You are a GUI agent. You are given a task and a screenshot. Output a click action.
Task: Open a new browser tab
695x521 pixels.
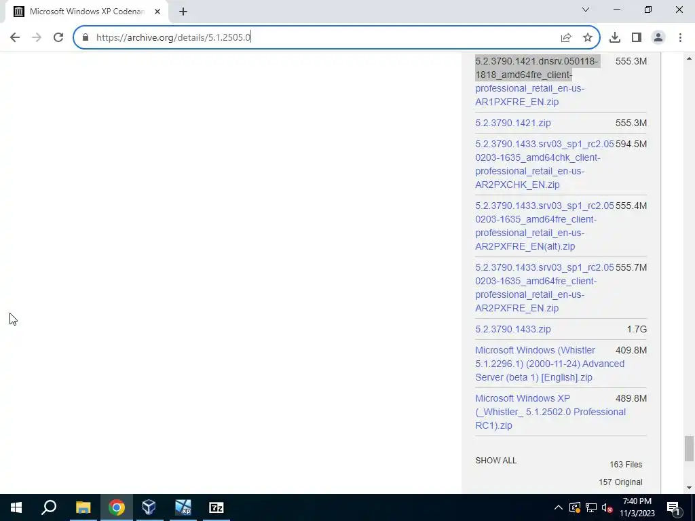tap(183, 12)
